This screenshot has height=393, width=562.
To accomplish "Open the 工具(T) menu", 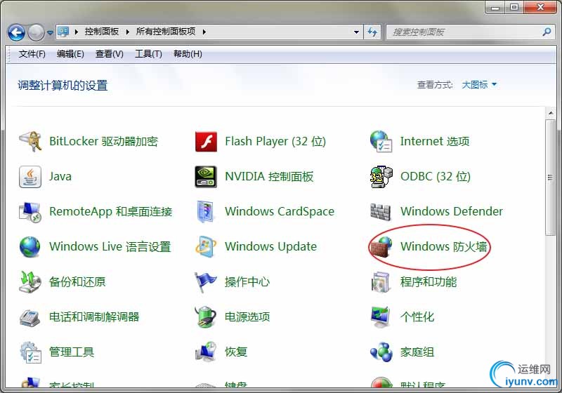I will [148, 54].
